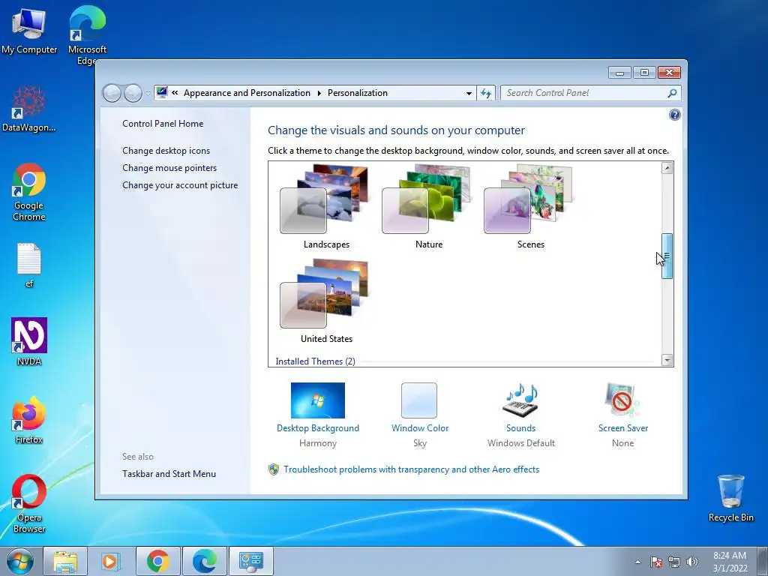Launch Microsoft Edge desktop shortcut
768x576 pixels.
point(87,34)
